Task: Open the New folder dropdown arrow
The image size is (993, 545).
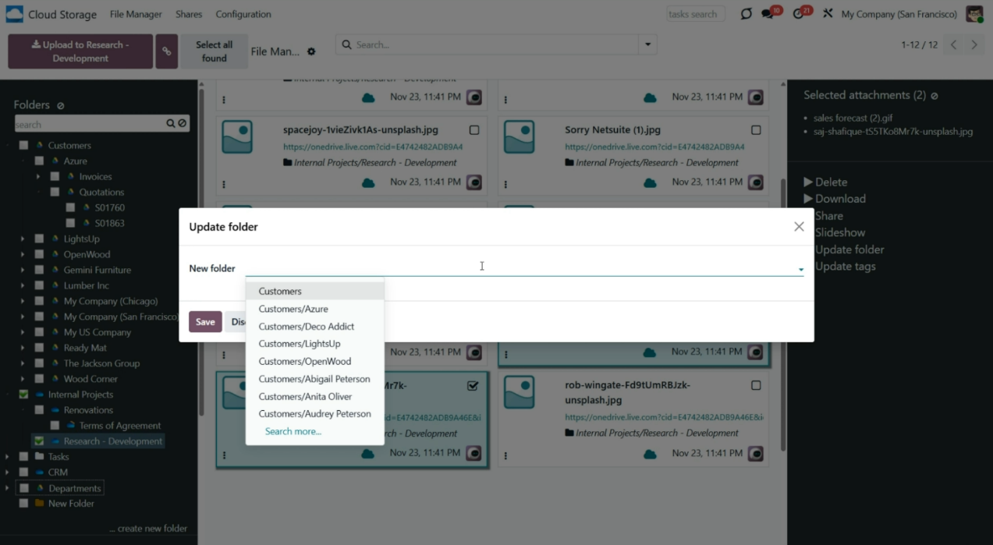Action: [x=800, y=270]
